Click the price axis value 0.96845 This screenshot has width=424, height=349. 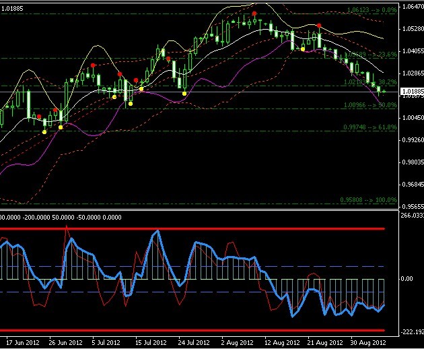click(413, 184)
